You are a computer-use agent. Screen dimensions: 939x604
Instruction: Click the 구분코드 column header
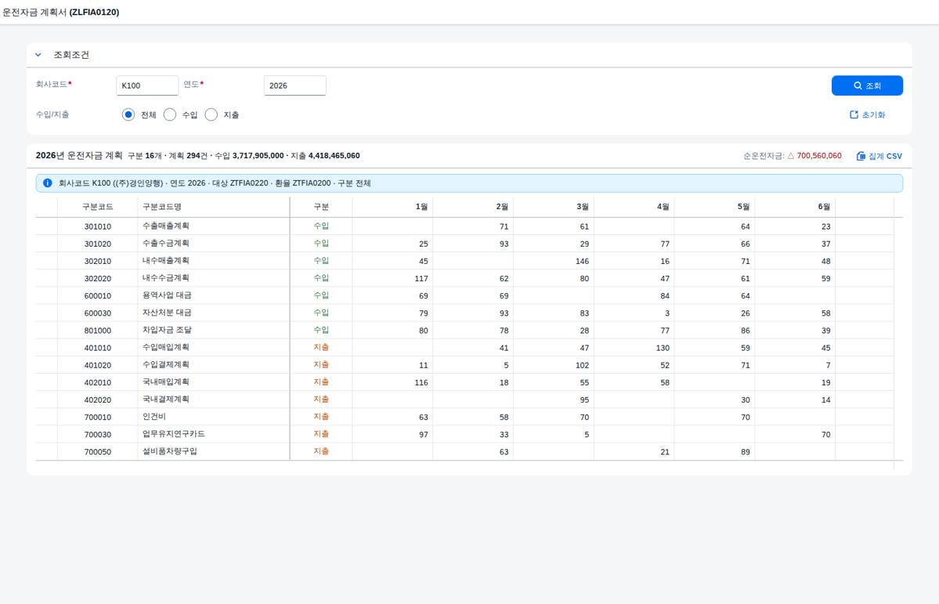point(98,207)
